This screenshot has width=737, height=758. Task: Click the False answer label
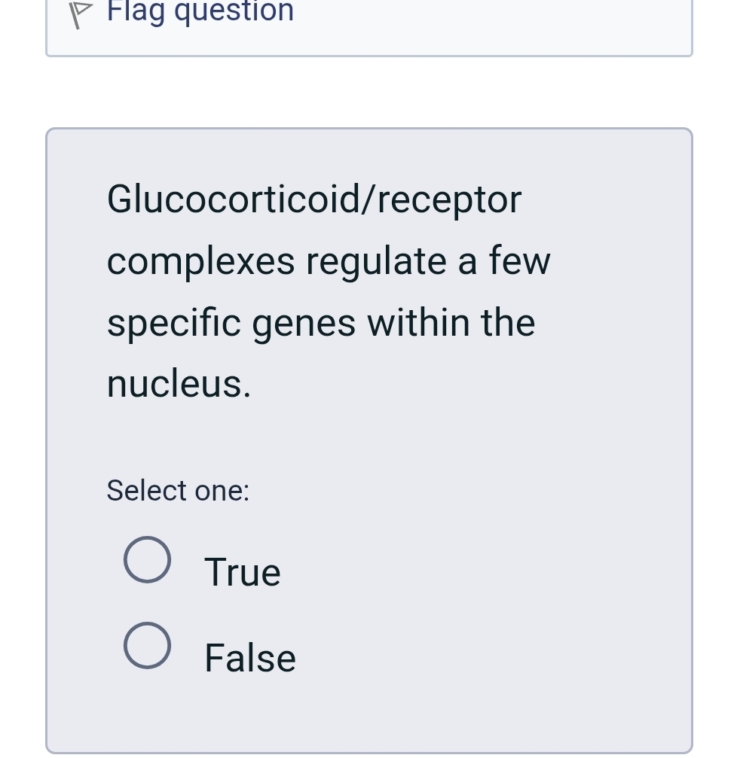(249, 657)
